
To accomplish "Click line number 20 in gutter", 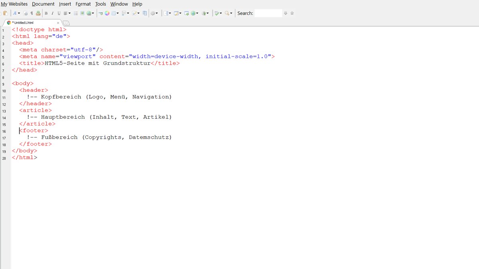I will coord(4,159).
